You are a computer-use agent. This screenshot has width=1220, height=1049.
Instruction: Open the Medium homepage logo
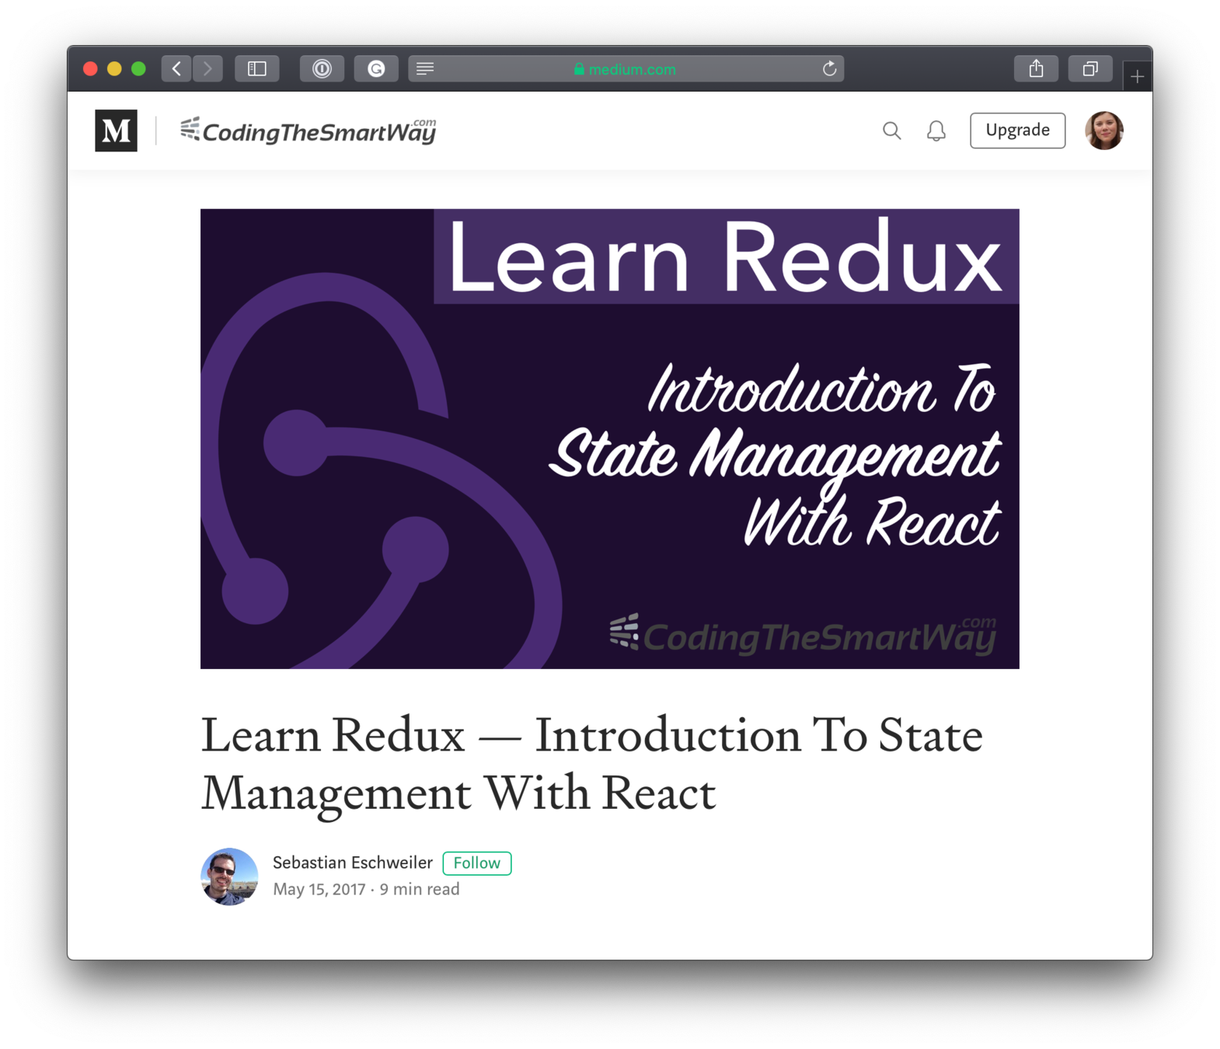pos(116,131)
